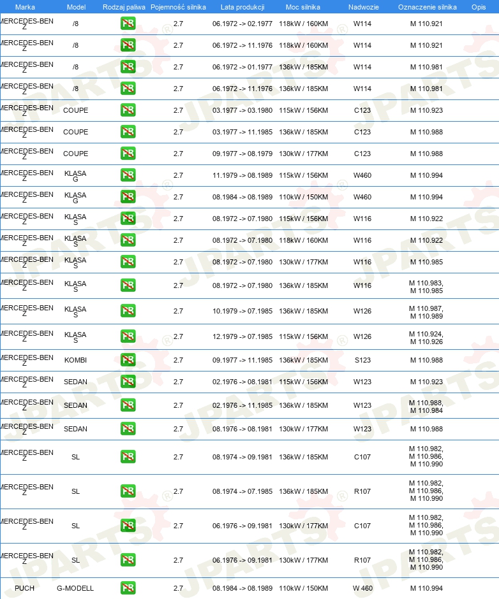Click the Moc silnika column header
The image size is (499, 599).
(303, 7)
